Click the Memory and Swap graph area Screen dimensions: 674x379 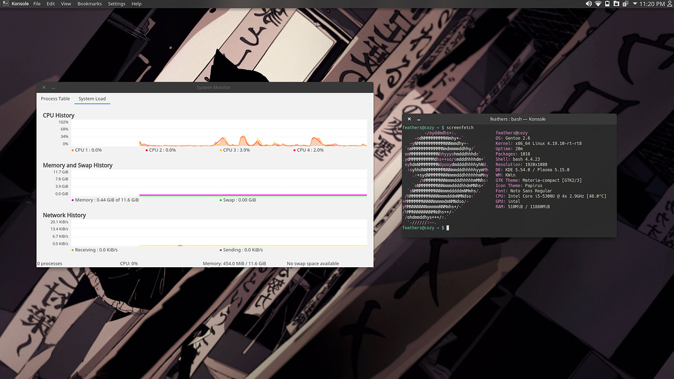pyautogui.click(x=219, y=184)
